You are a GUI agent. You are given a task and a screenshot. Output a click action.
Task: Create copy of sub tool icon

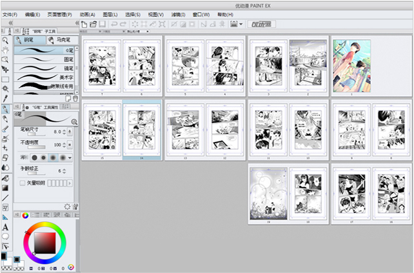point(68,99)
